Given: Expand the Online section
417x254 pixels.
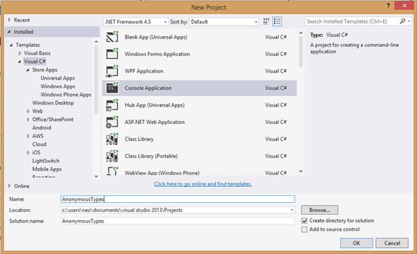Looking at the screenshot, I should tap(10, 186).
